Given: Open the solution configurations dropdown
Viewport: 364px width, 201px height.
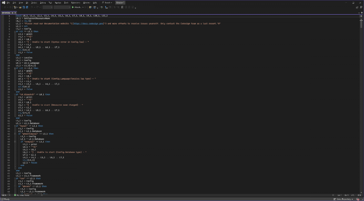Looking at the screenshot, I should 47,7.
